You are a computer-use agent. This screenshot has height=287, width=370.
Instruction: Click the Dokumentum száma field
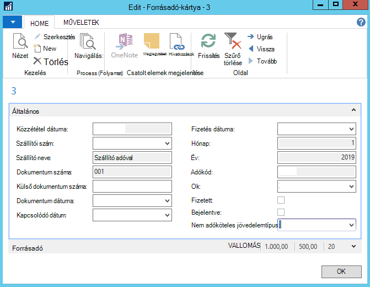coord(132,172)
